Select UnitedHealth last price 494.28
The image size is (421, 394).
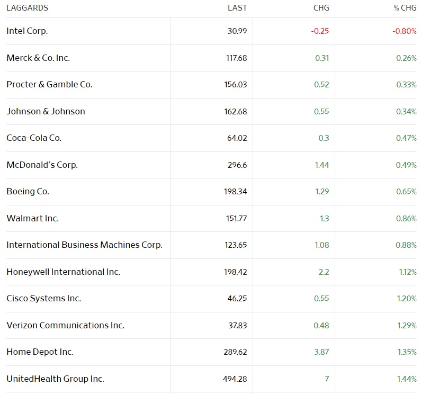point(235,379)
